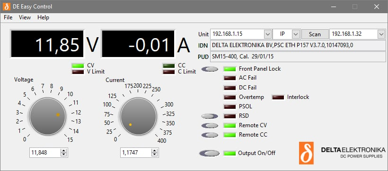Decrease voltage with the stepper down arrow
This screenshot has height=171, width=388.
pyautogui.click(x=64, y=155)
